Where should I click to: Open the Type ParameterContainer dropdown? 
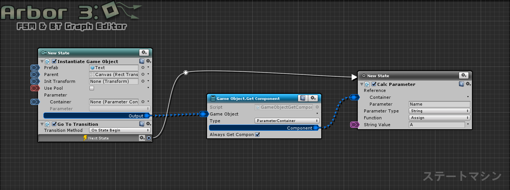coord(287,121)
